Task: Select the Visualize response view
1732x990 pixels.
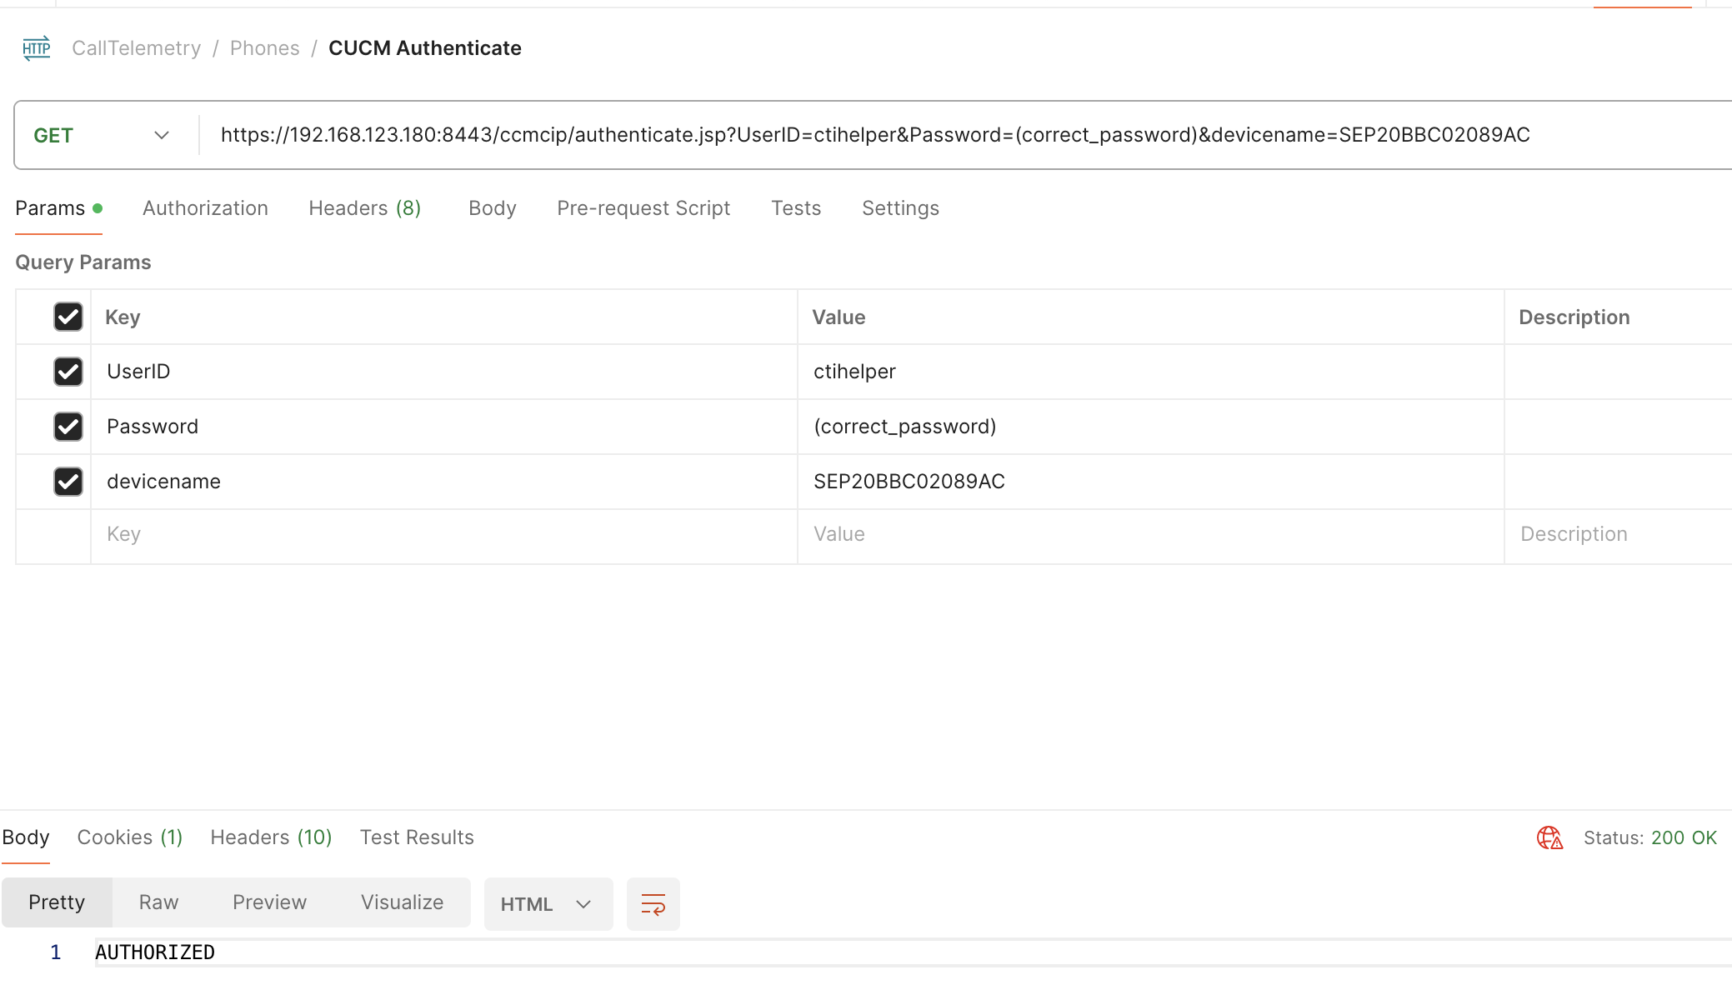Action: tap(401, 902)
